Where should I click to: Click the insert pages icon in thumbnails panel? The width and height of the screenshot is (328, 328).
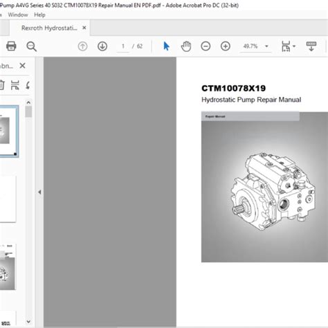coord(15,85)
